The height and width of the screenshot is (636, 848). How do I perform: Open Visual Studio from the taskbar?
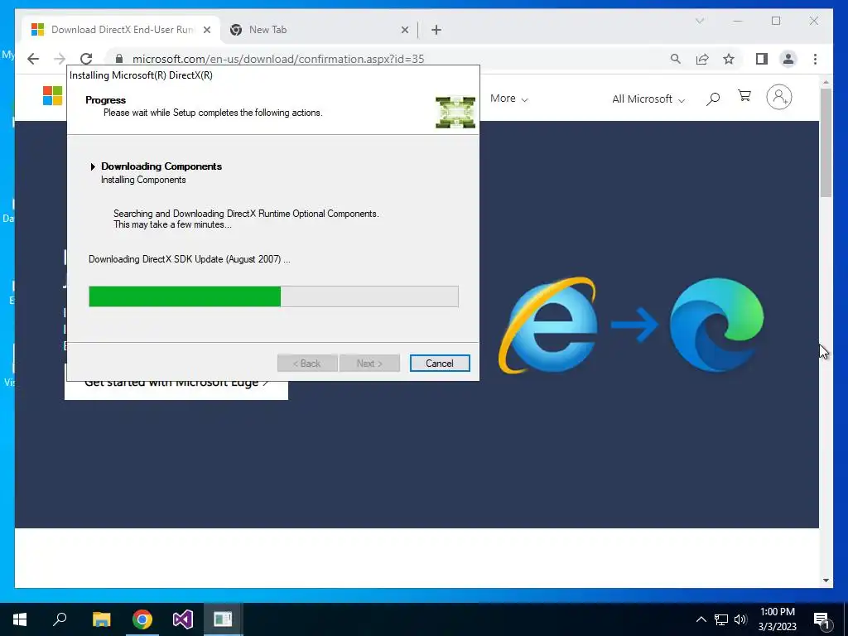pos(183,619)
